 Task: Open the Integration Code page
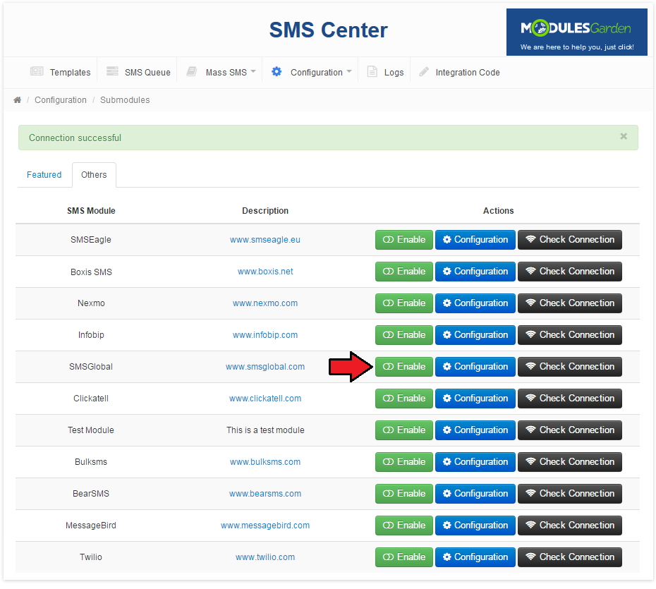coord(468,73)
